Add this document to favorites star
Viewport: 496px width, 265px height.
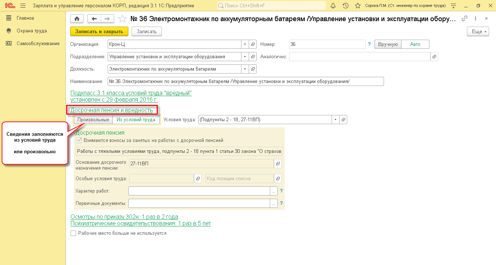(123, 19)
